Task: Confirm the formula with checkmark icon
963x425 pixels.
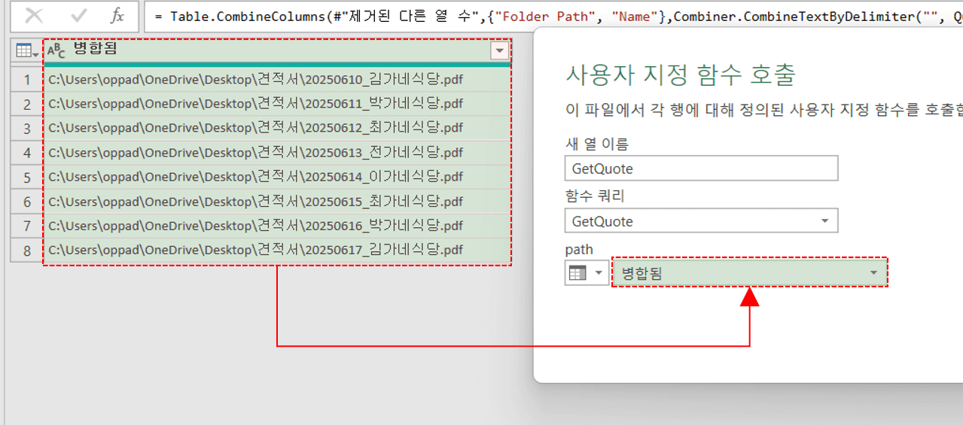Action: pyautogui.click(x=78, y=17)
